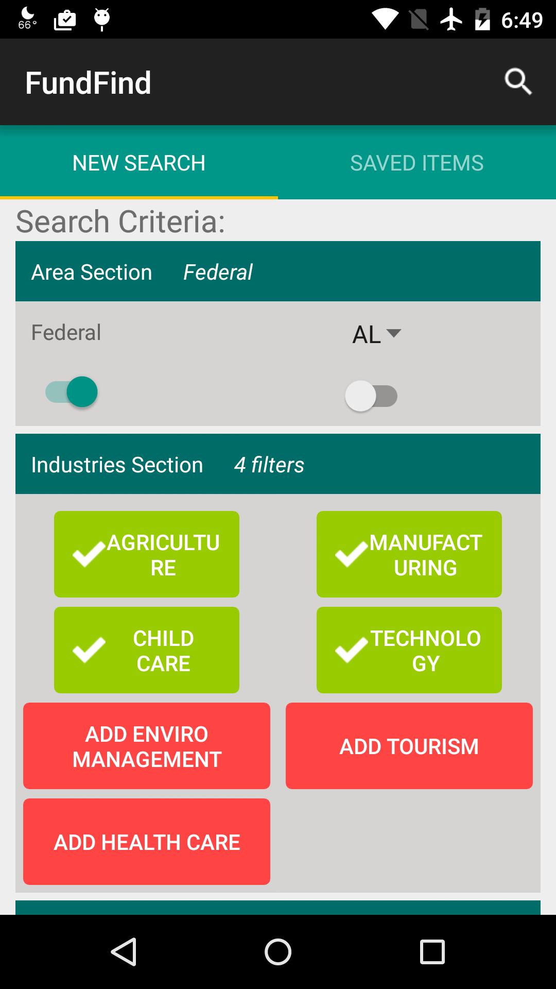Tap the Wi-Fi status icon
This screenshot has width=556, height=989.
click(x=385, y=20)
